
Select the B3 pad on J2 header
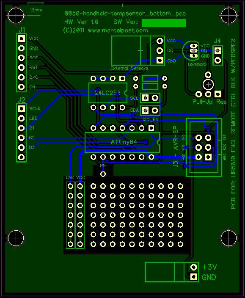22,147
